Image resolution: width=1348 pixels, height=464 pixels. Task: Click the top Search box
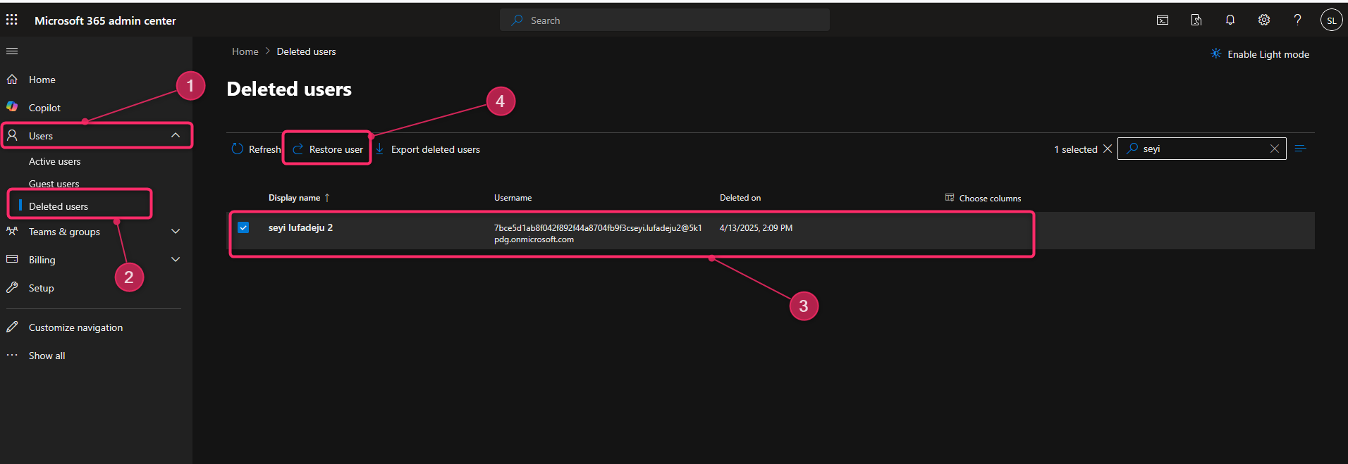[665, 20]
